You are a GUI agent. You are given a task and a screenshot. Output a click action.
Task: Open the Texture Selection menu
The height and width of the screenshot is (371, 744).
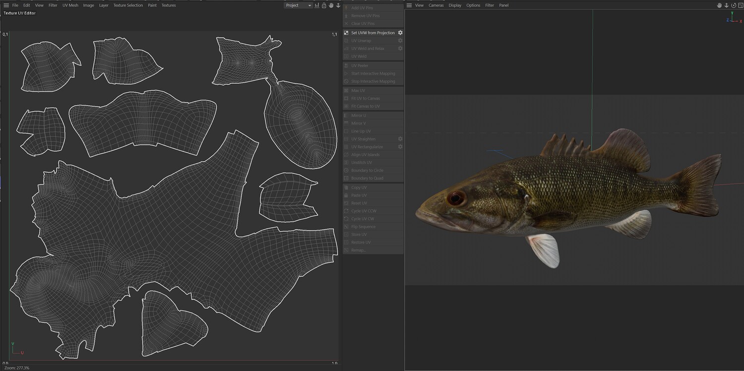pyautogui.click(x=128, y=5)
